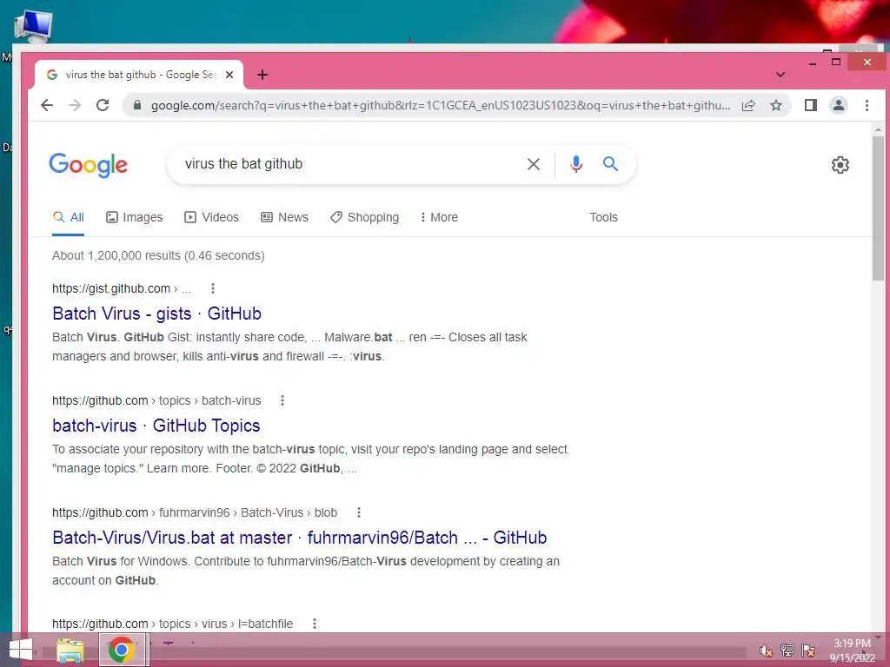Screen dimensions: 890x667
Task: Click Chrome icon in taskbar
Action: coord(121,650)
